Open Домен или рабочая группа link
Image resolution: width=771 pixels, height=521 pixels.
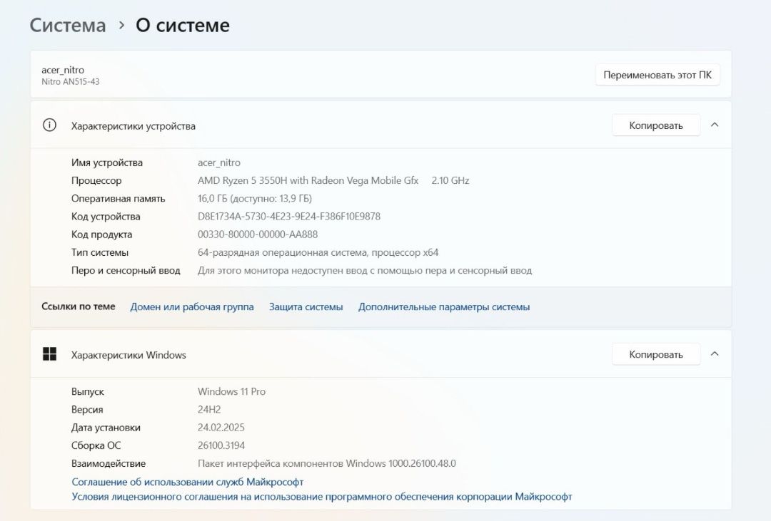(192, 307)
